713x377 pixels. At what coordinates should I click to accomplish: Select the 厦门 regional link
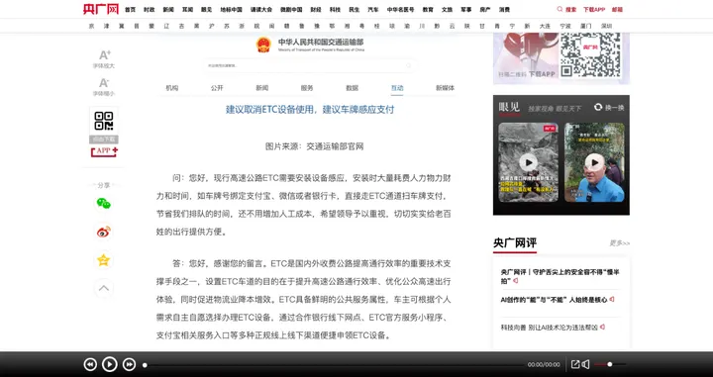[x=585, y=26]
